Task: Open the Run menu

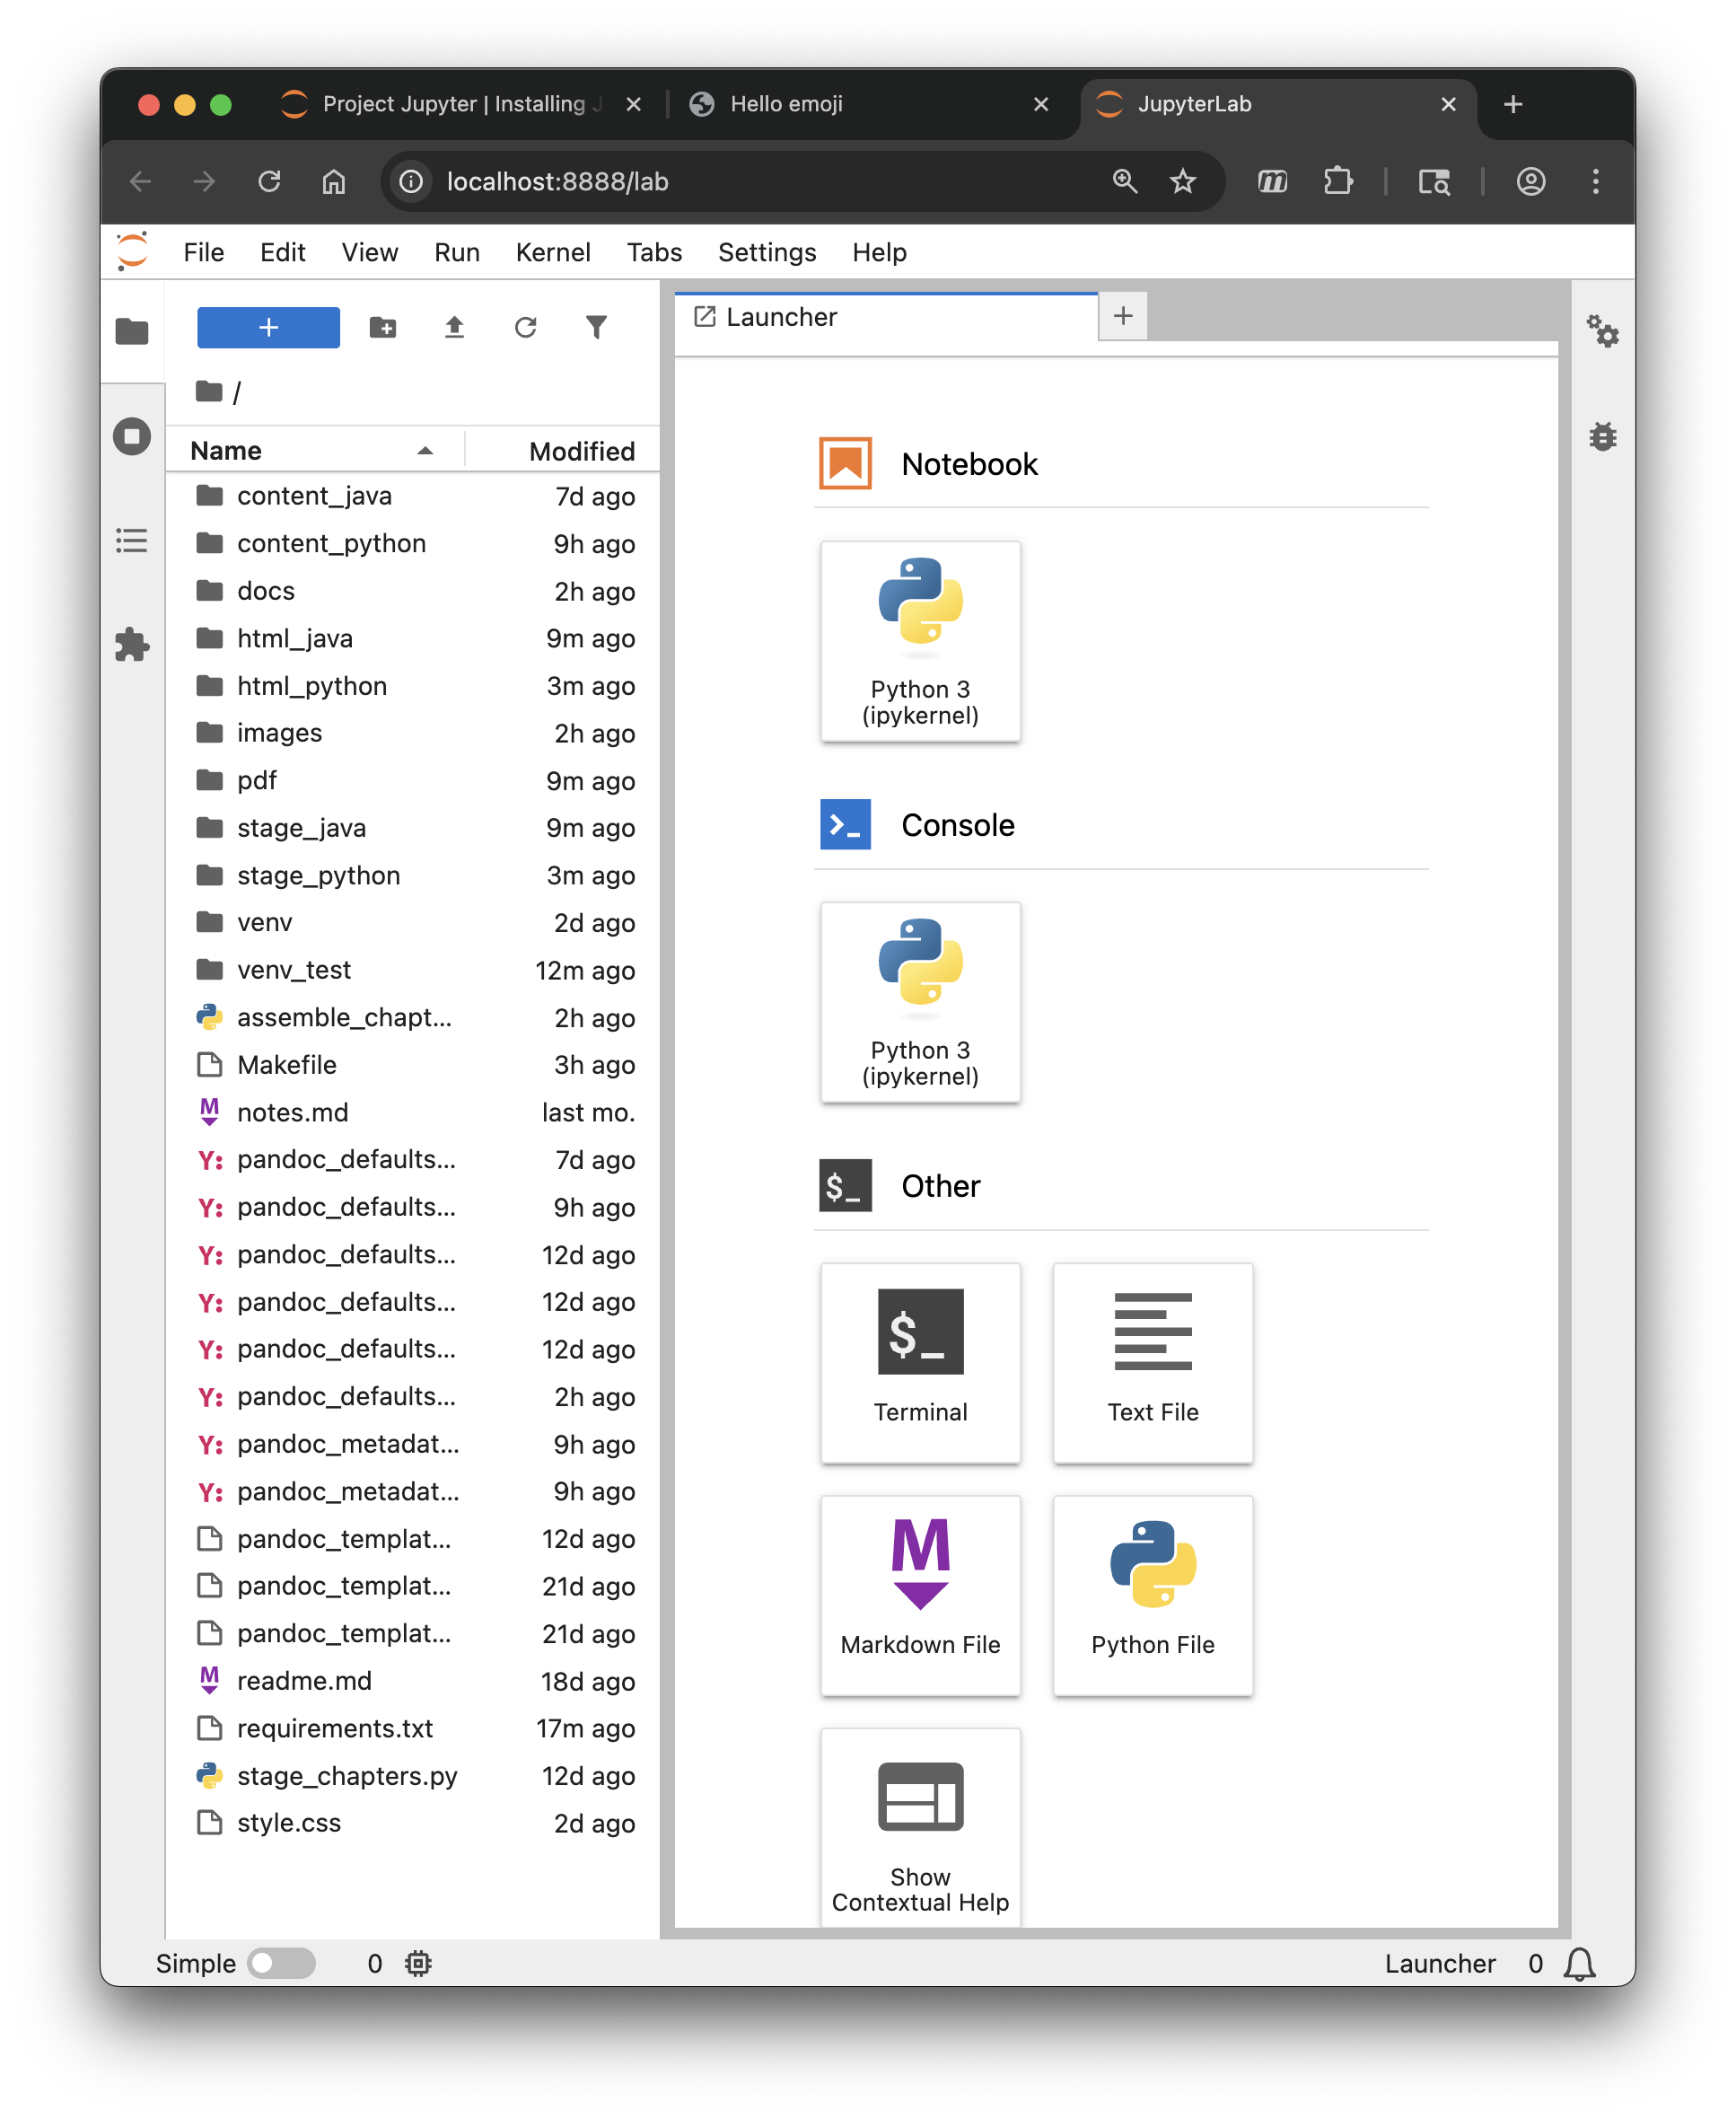Action: coord(456,252)
